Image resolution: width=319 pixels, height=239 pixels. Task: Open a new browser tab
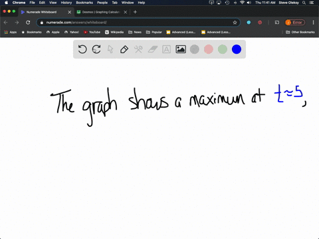[135, 12]
